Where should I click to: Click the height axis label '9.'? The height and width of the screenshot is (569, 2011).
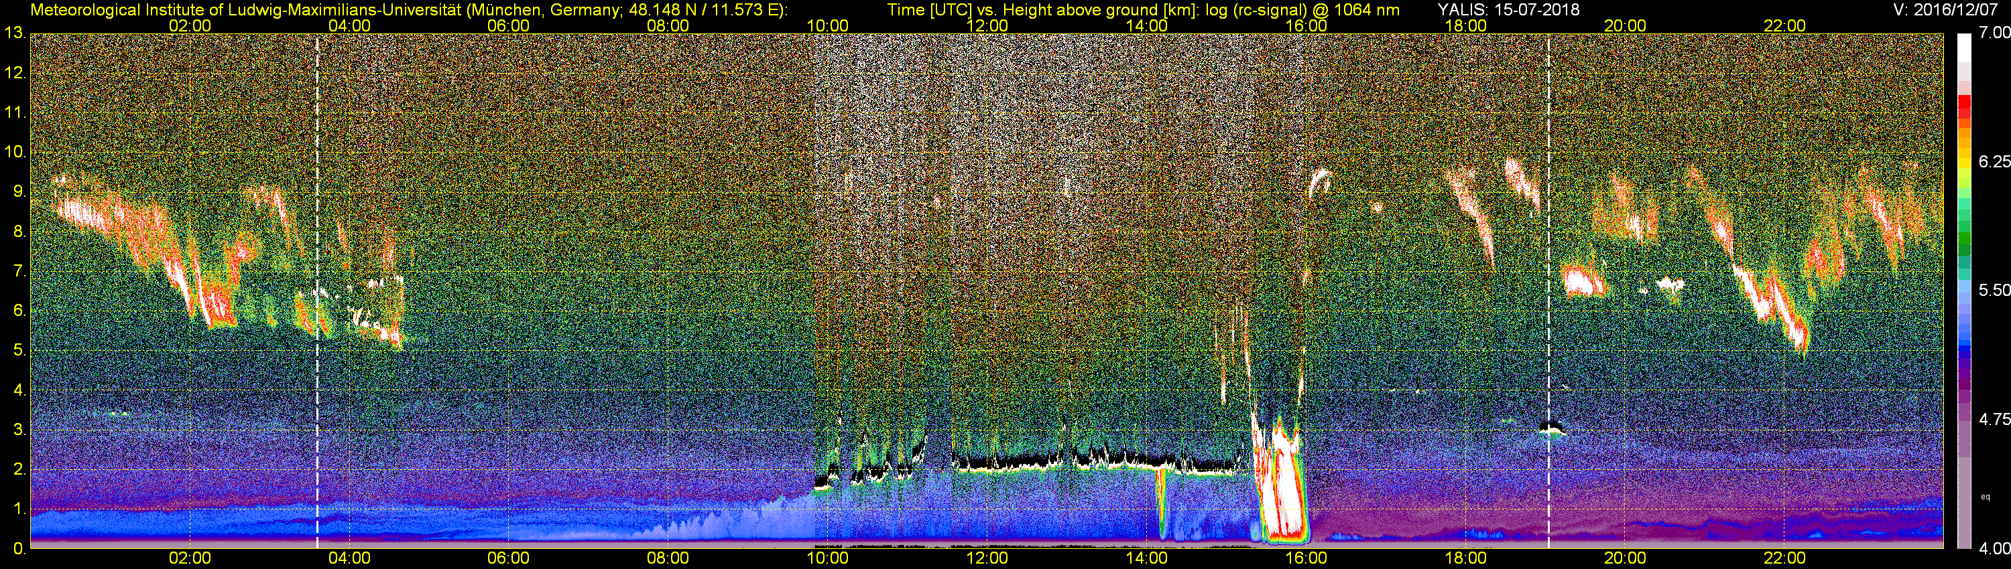pos(19,191)
